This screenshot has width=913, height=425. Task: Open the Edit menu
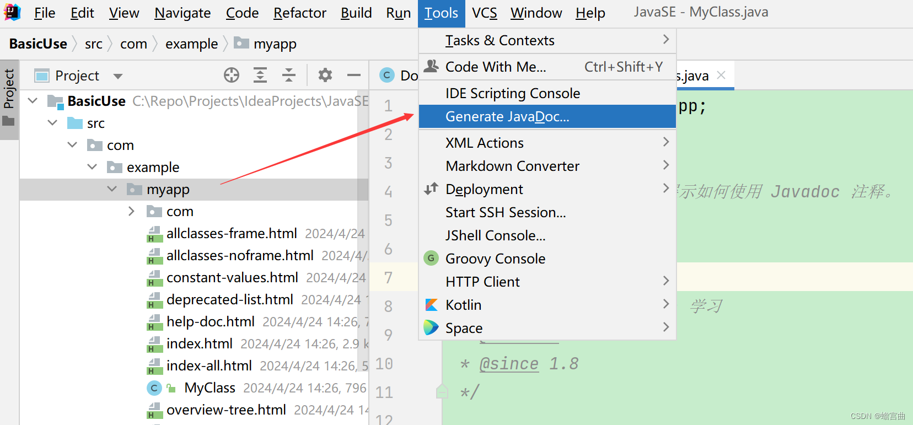pos(82,13)
